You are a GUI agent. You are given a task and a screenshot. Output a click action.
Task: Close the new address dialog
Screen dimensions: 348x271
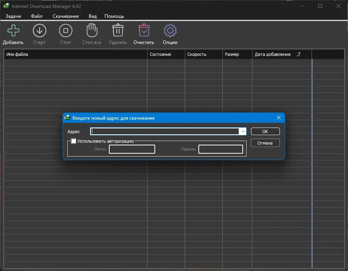tap(279, 118)
